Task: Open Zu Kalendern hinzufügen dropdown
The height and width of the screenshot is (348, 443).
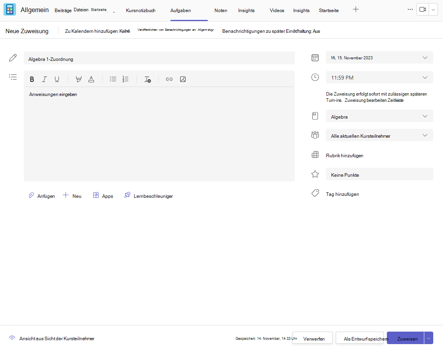Action: pos(97,31)
